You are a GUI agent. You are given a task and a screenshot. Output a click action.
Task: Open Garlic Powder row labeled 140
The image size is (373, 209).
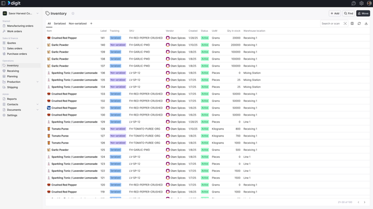point(207,45)
